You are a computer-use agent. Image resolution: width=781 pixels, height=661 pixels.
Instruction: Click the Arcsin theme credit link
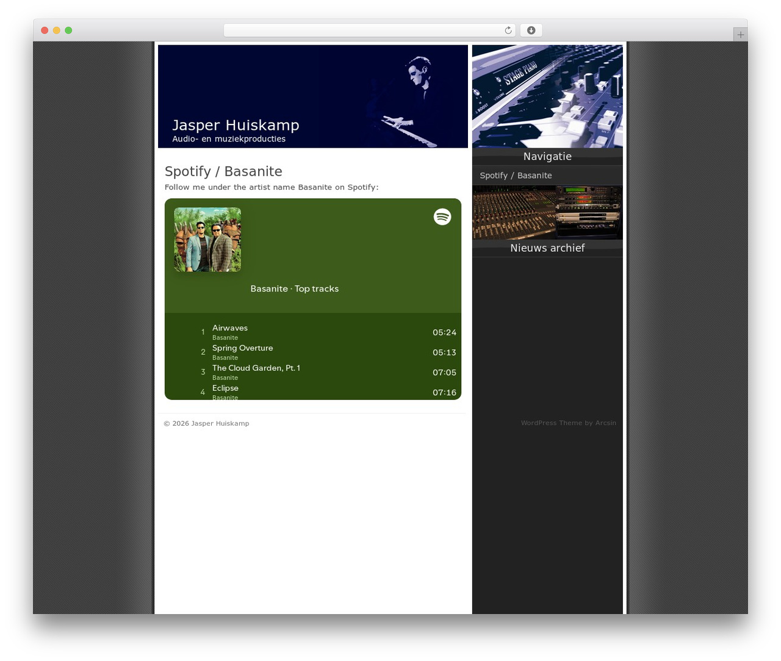point(605,423)
